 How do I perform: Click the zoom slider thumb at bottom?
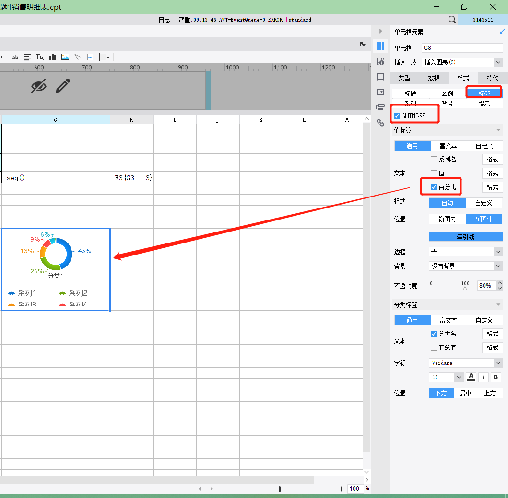click(x=280, y=489)
